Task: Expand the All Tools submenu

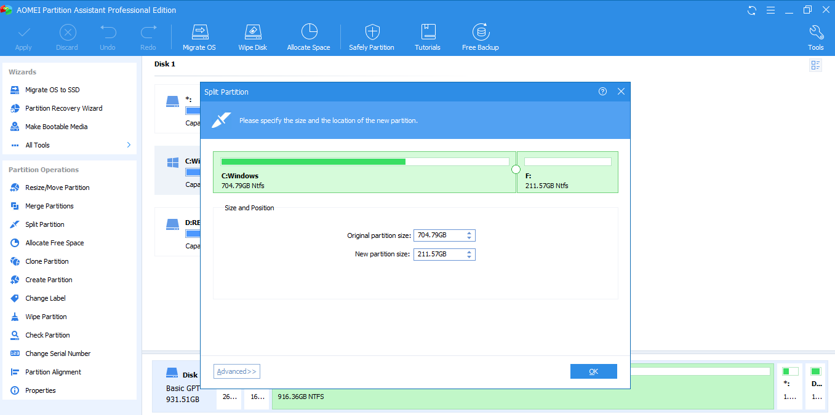Action: pyautogui.click(x=129, y=145)
